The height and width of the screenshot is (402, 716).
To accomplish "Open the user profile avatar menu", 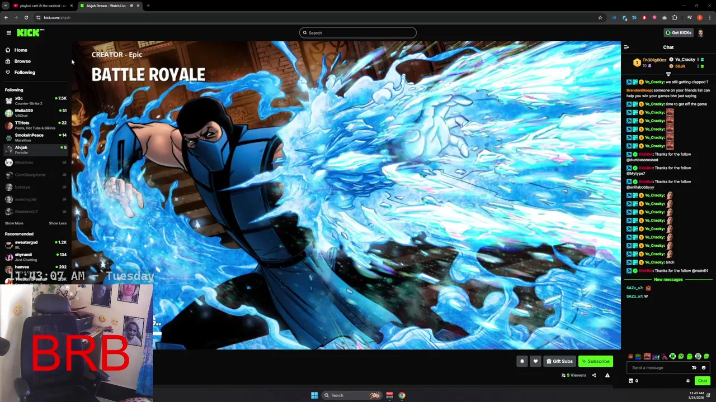I will click(701, 33).
